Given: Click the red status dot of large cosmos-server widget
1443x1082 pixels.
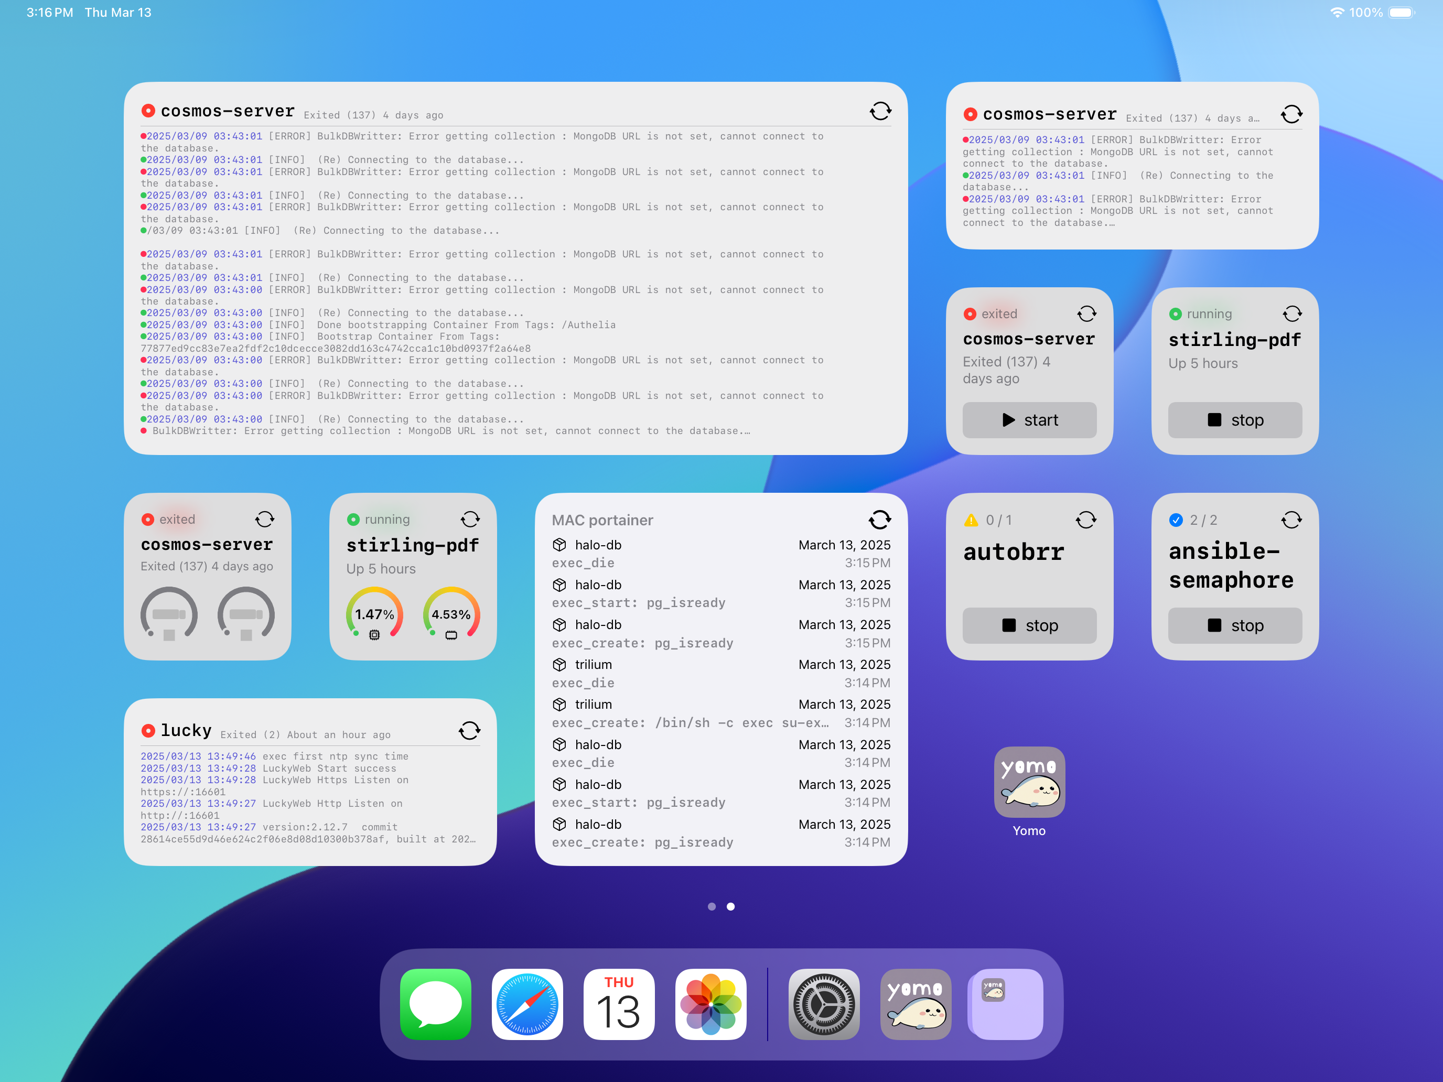Looking at the screenshot, I should tap(148, 111).
